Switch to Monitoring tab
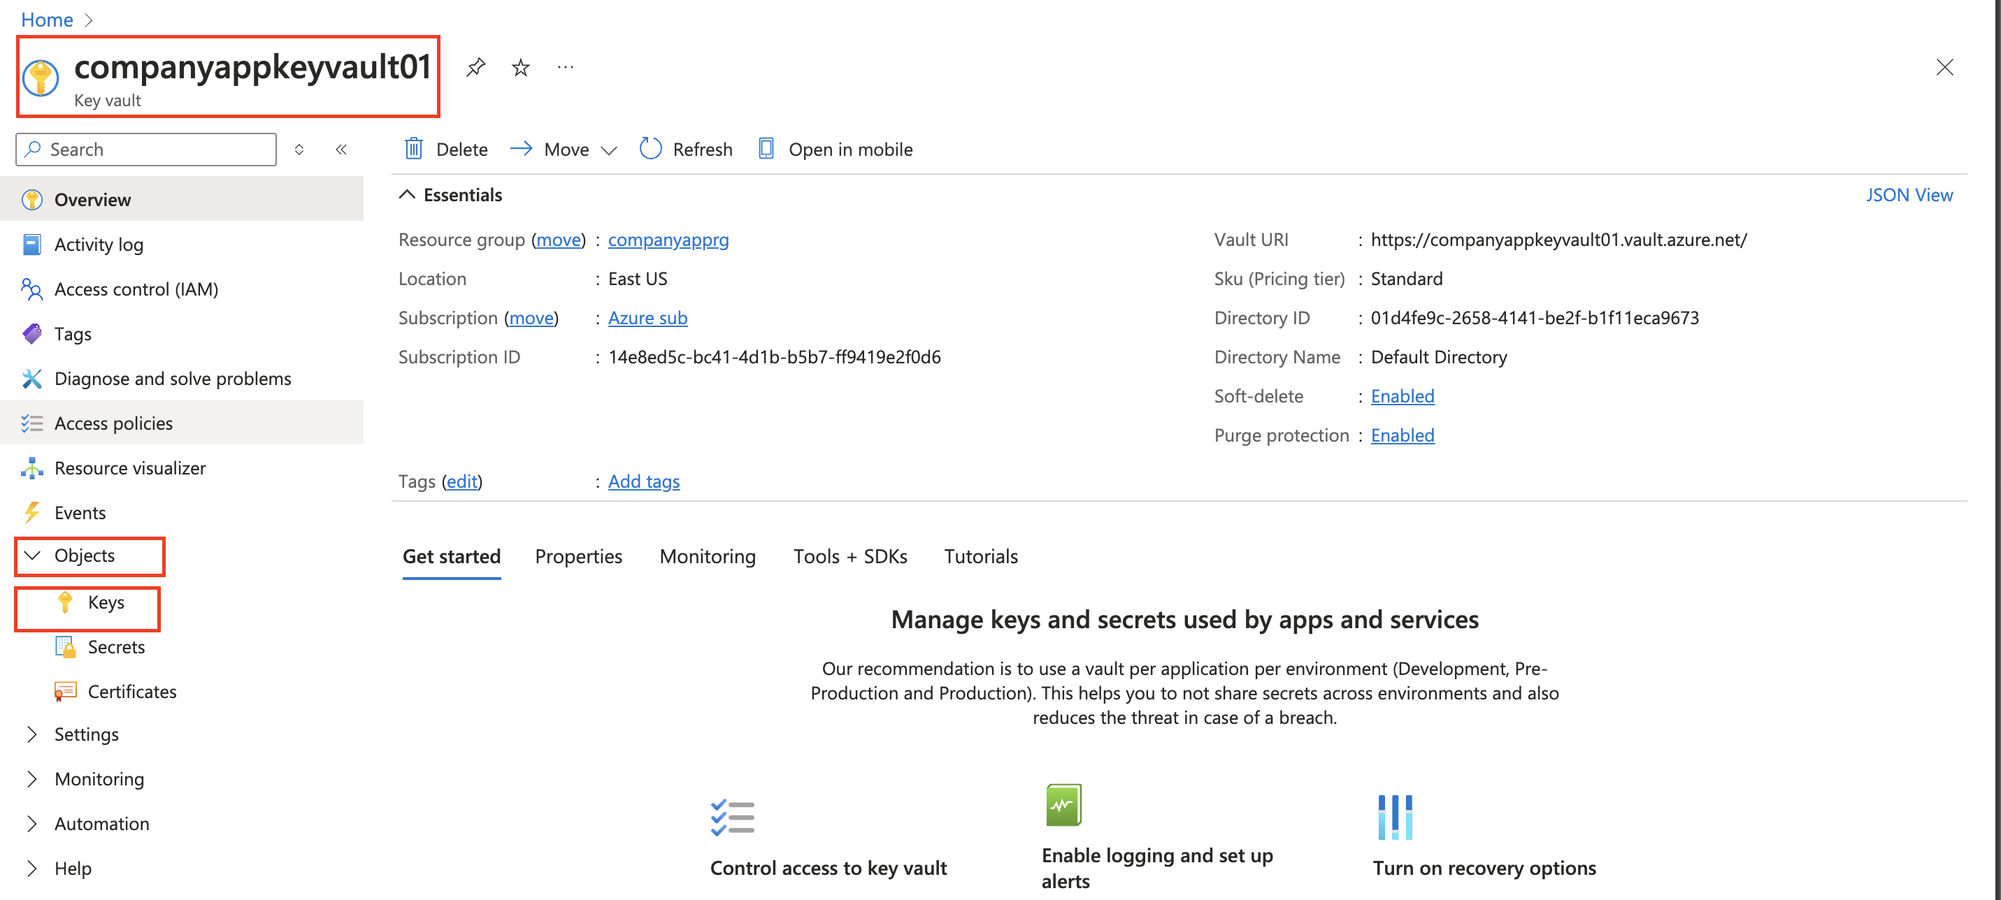Screen dimensions: 2001x900 tap(707, 556)
